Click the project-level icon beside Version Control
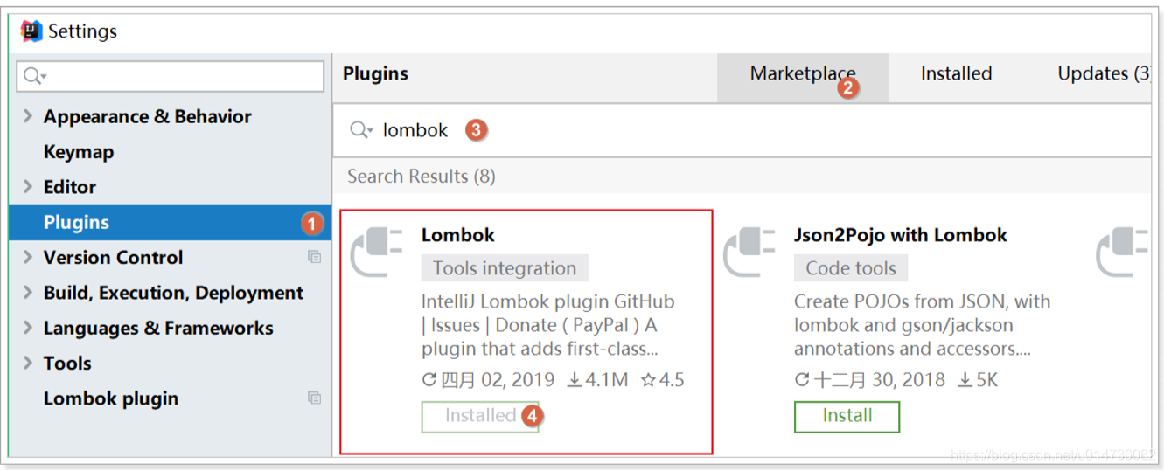 (314, 257)
